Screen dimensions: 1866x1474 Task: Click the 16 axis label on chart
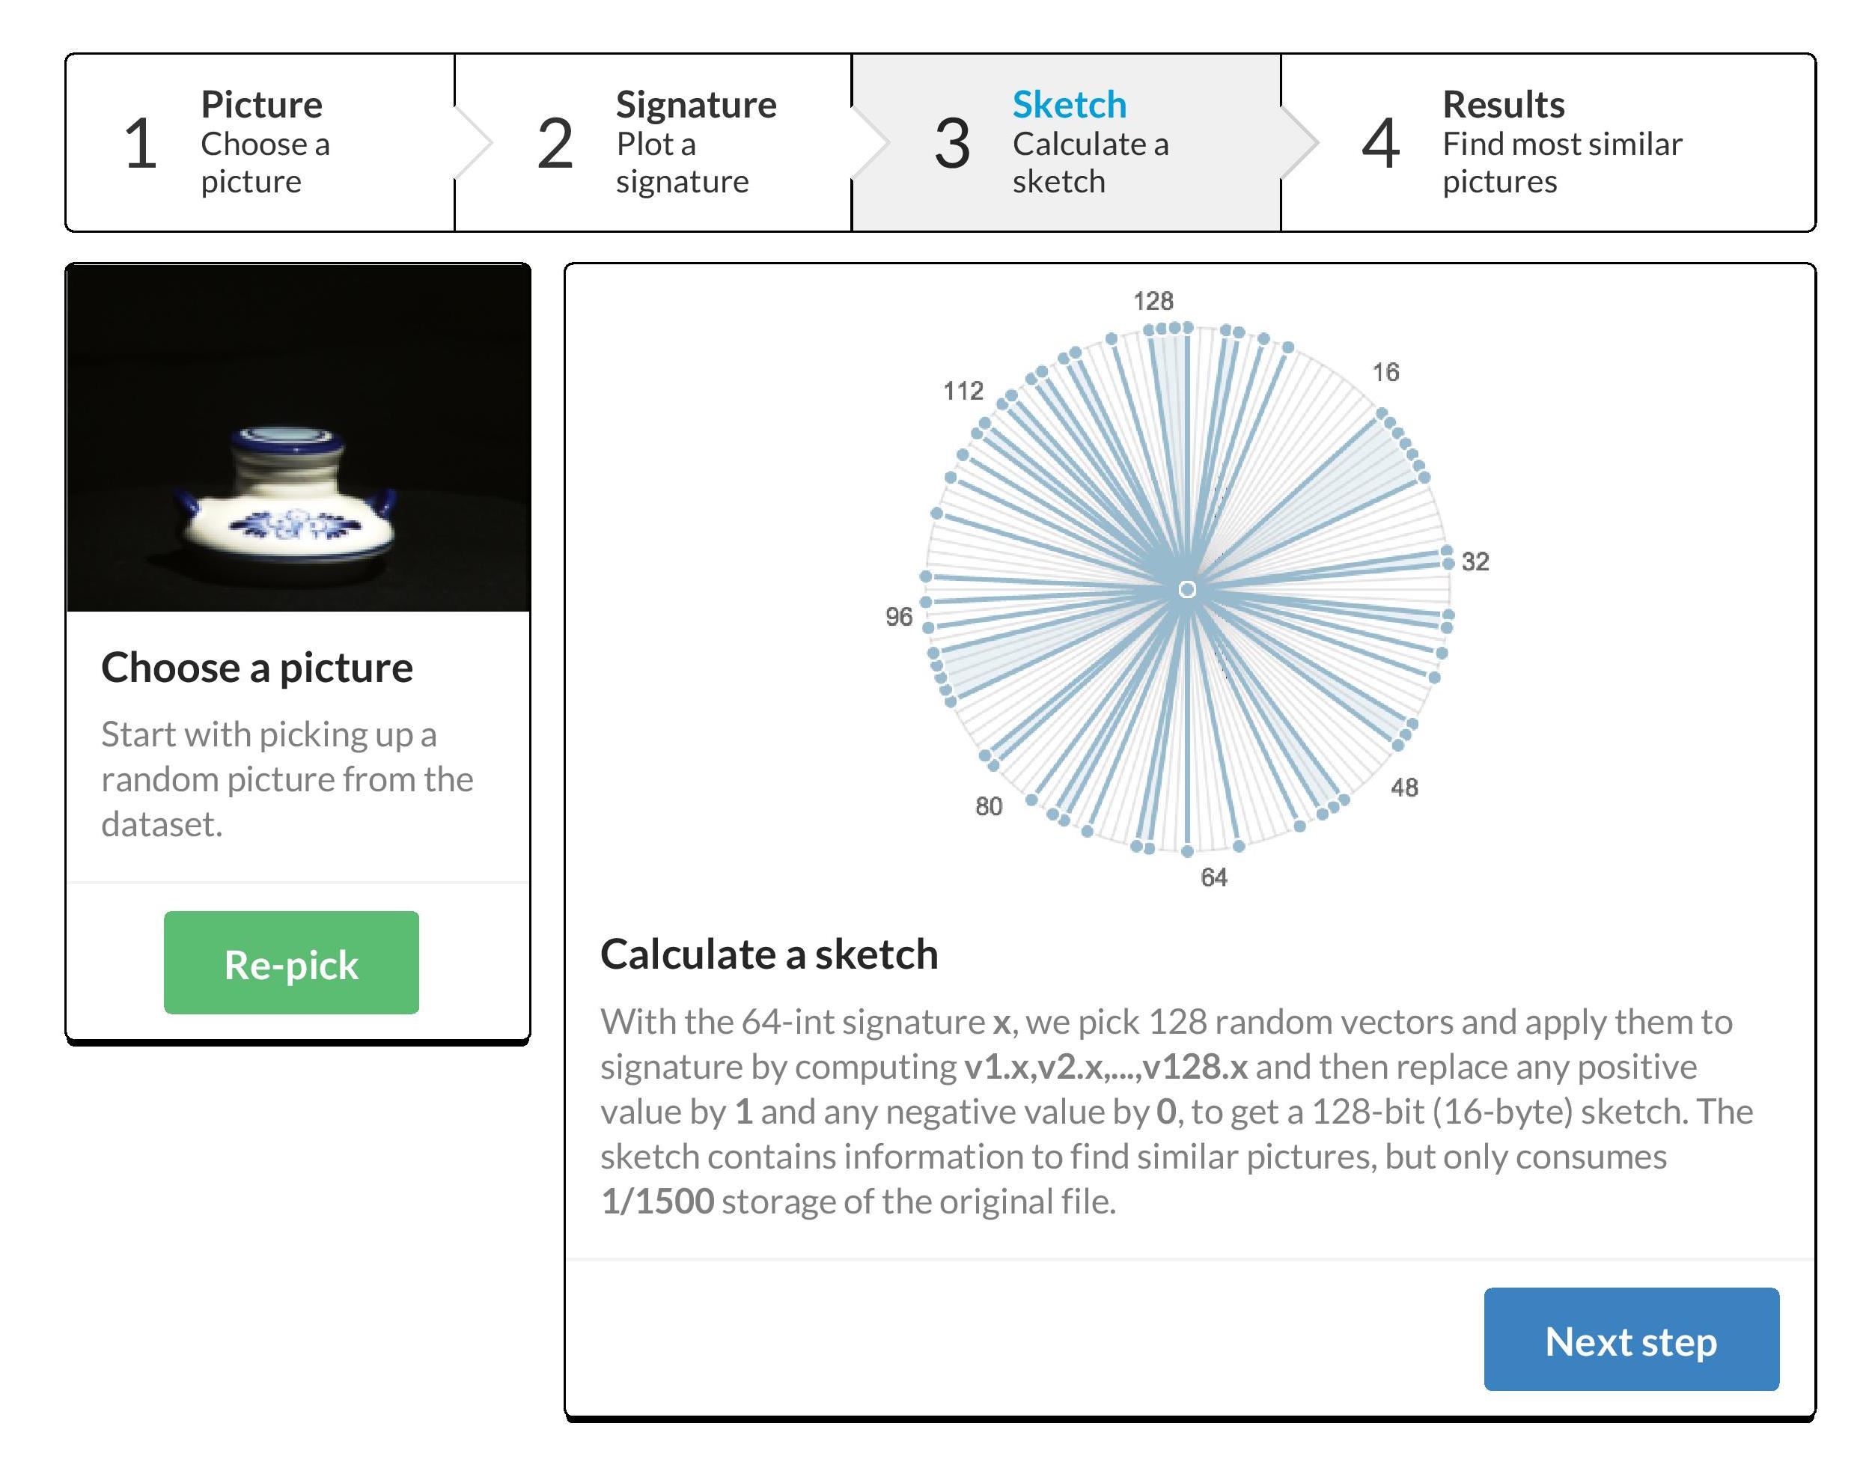tap(1385, 372)
